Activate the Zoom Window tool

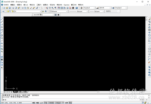click(53, 8)
